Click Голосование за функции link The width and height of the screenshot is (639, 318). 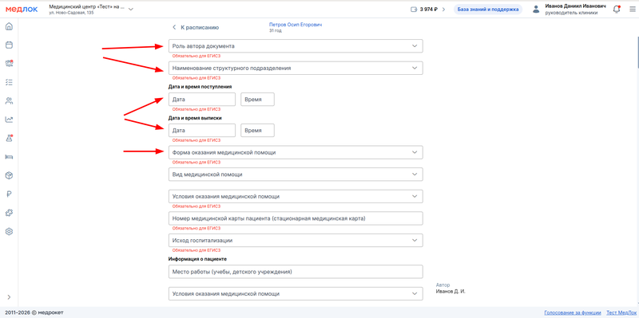coord(573,312)
